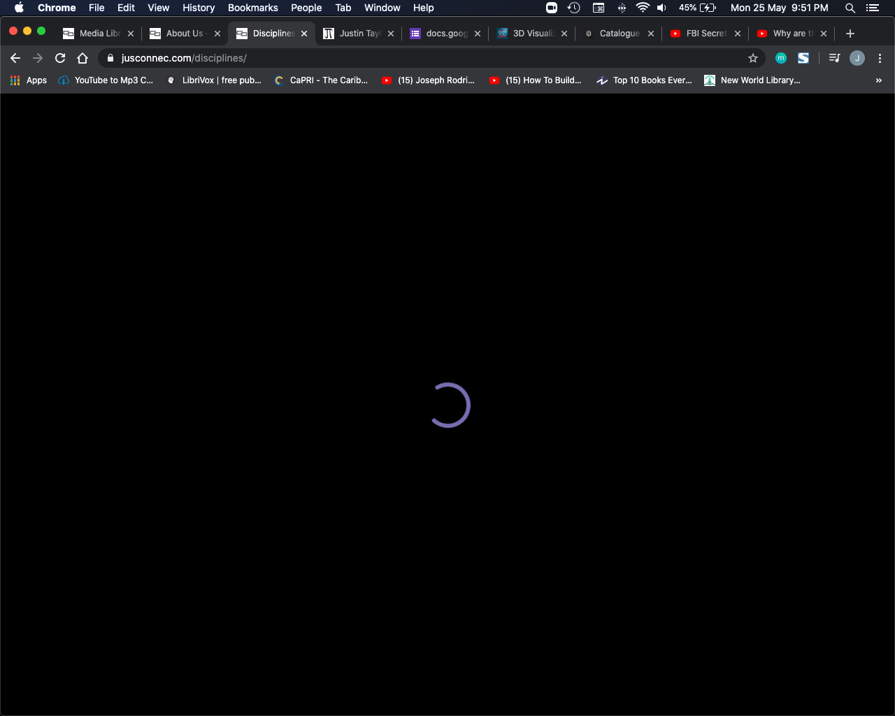The image size is (895, 716).
Task: Open LibriVox free pub bookmark
Action: pyautogui.click(x=214, y=80)
